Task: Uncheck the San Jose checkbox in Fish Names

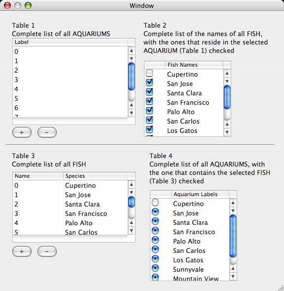Action: tap(149, 83)
